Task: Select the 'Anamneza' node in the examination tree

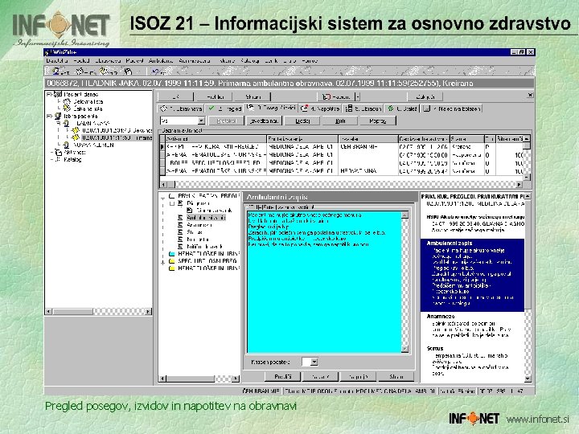Action: tap(199, 225)
